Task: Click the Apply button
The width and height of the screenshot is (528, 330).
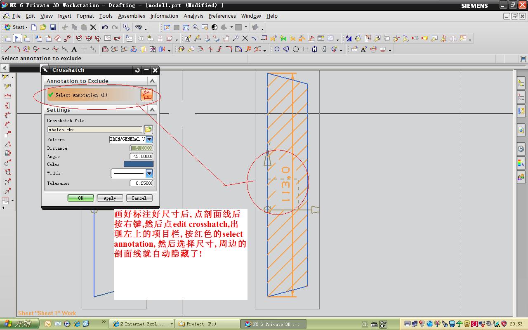Action: pos(110,198)
